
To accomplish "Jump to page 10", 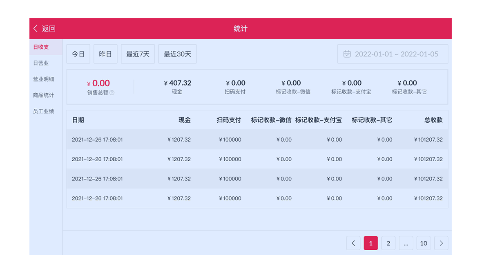I will (x=424, y=243).
